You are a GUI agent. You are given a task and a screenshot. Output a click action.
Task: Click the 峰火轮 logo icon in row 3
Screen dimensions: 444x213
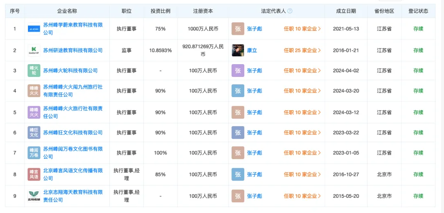pos(34,71)
